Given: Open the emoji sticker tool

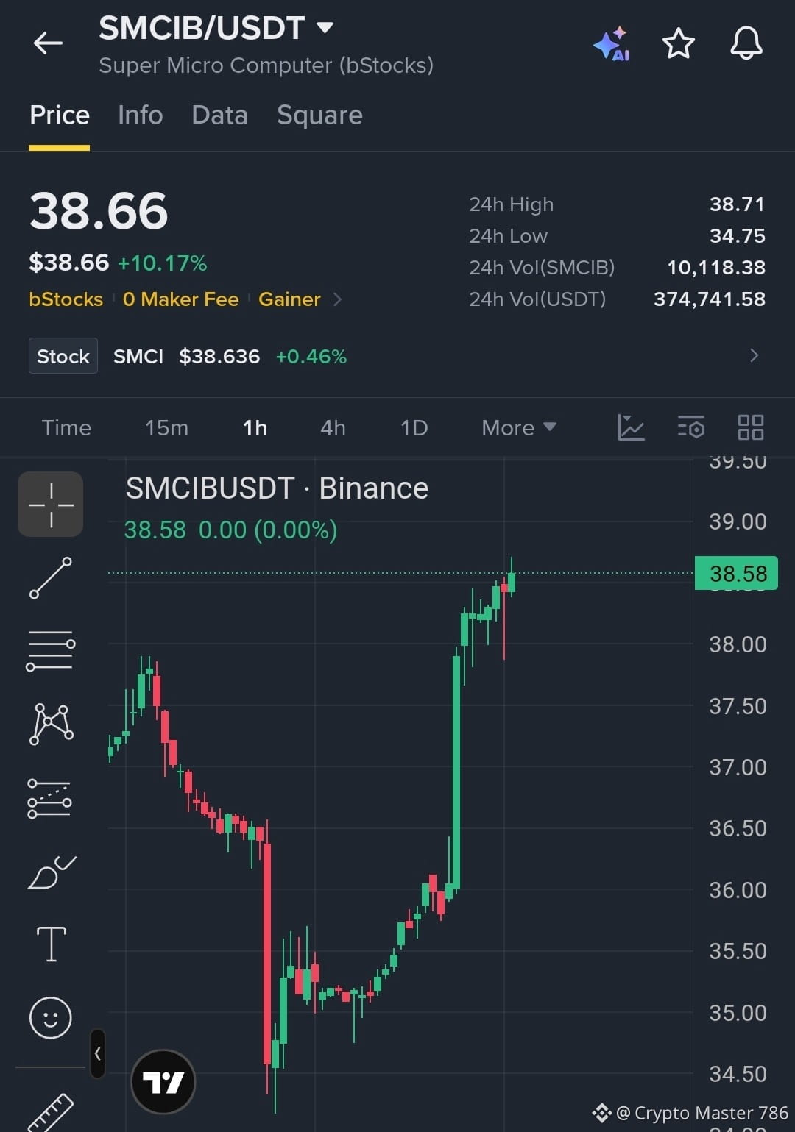Looking at the screenshot, I should (51, 1018).
